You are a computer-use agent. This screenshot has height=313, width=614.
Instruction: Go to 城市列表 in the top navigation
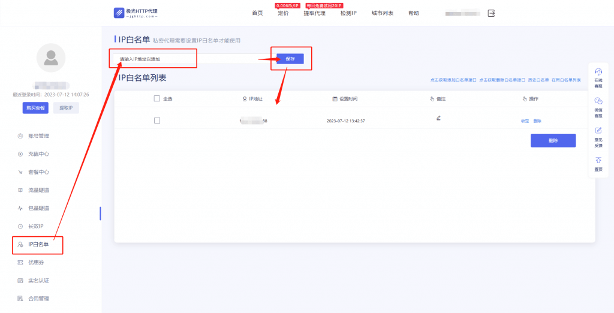(382, 13)
